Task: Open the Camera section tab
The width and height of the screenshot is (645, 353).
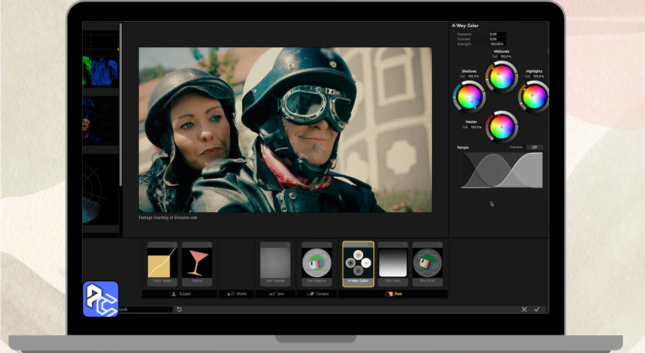Action: (317, 293)
